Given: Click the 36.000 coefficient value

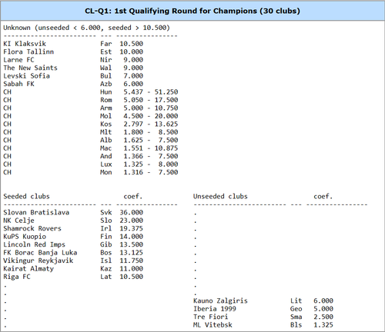Looking at the screenshot, I should [131, 212].
